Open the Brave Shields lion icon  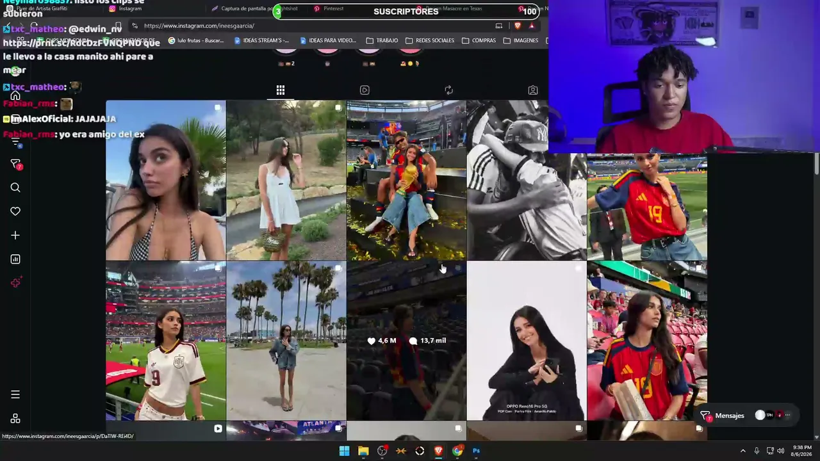pos(517,26)
